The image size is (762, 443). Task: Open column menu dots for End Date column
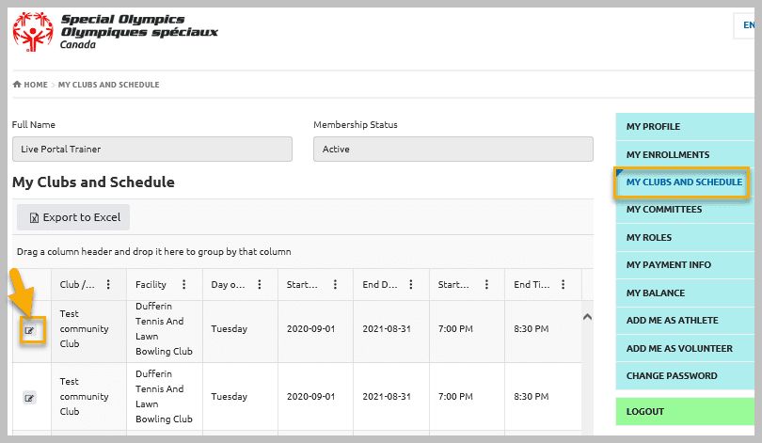[x=411, y=285]
